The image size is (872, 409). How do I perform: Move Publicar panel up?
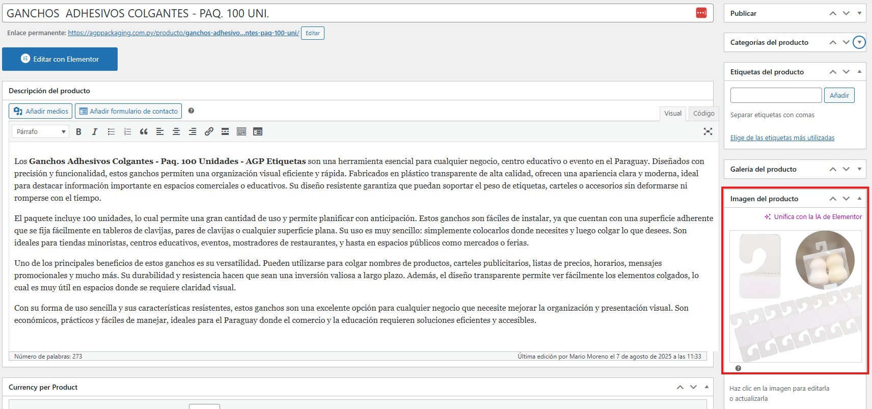click(833, 13)
